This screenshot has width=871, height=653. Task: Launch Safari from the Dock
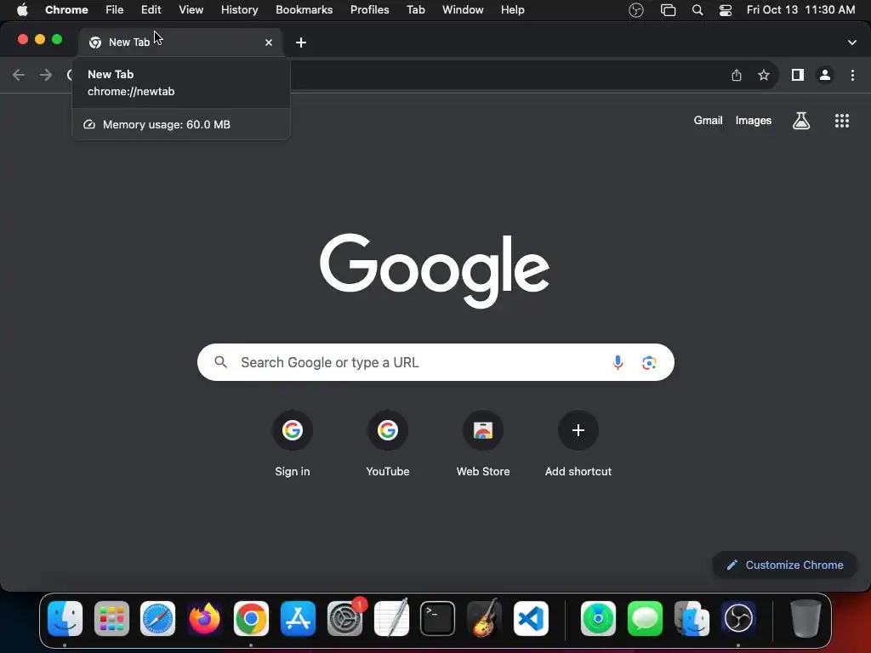[x=157, y=619]
